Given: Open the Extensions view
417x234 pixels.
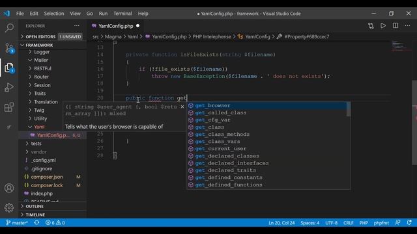Looking at the screenshot, I should (9, 107).
